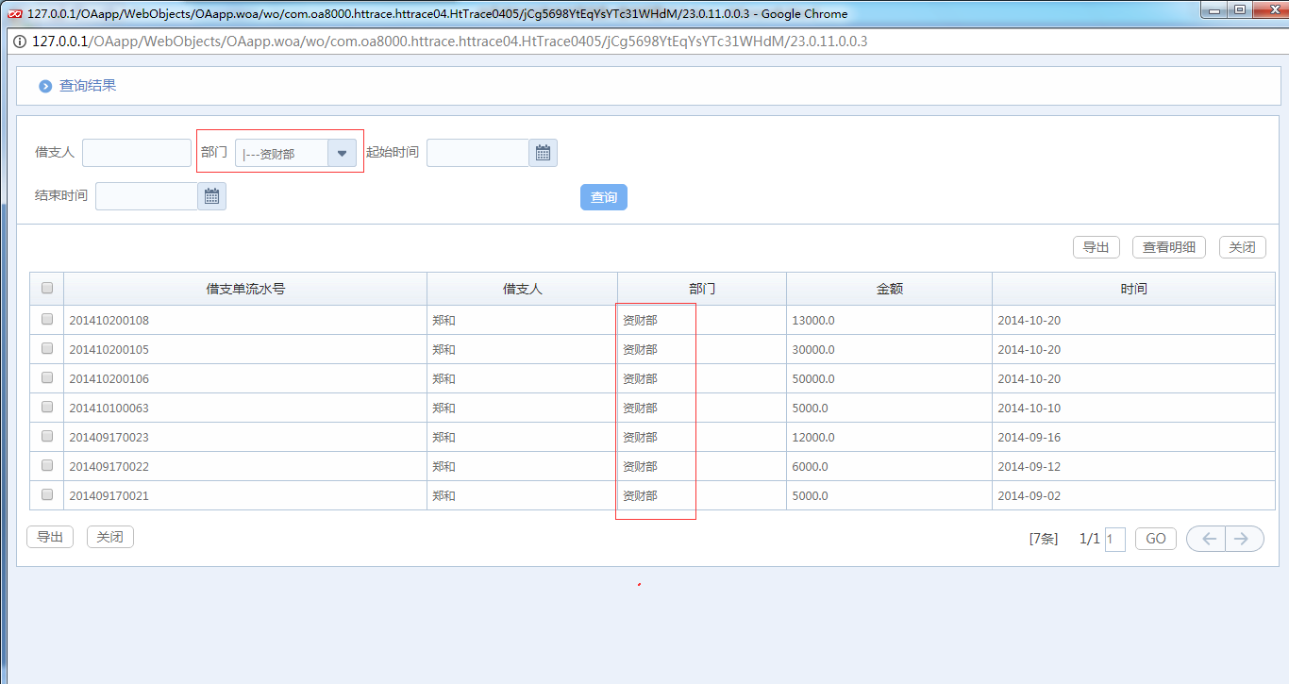Click the bottom-left 导出 button
This screenshot has height=684, width=1289.
pyautogui.click(x=50, y=537)
